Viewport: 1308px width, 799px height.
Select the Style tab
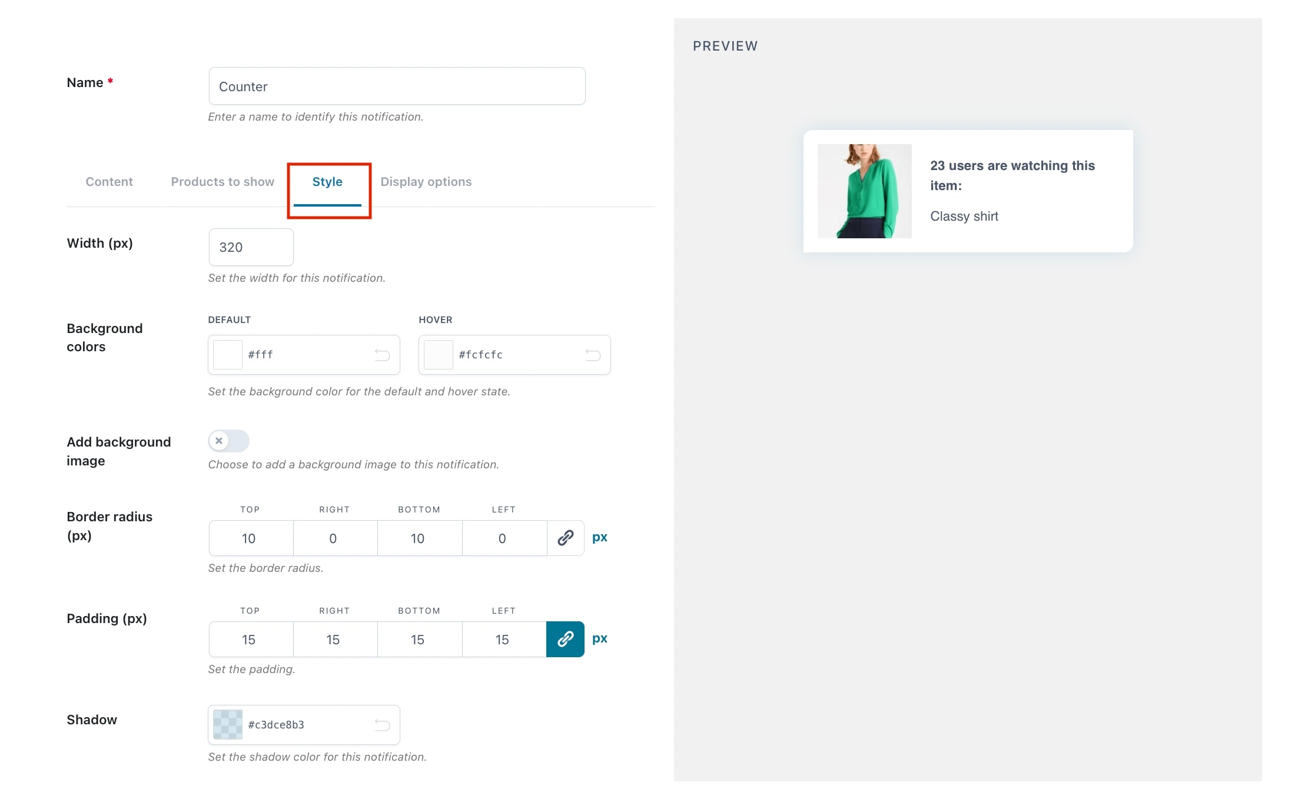click(x=327, y=182)
